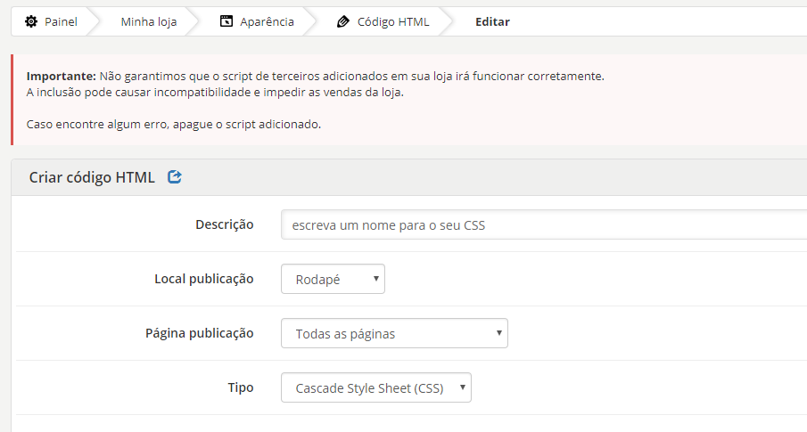
Task: Click the Descrição field label
Action: pyautogui.click(x=224, y=224)
